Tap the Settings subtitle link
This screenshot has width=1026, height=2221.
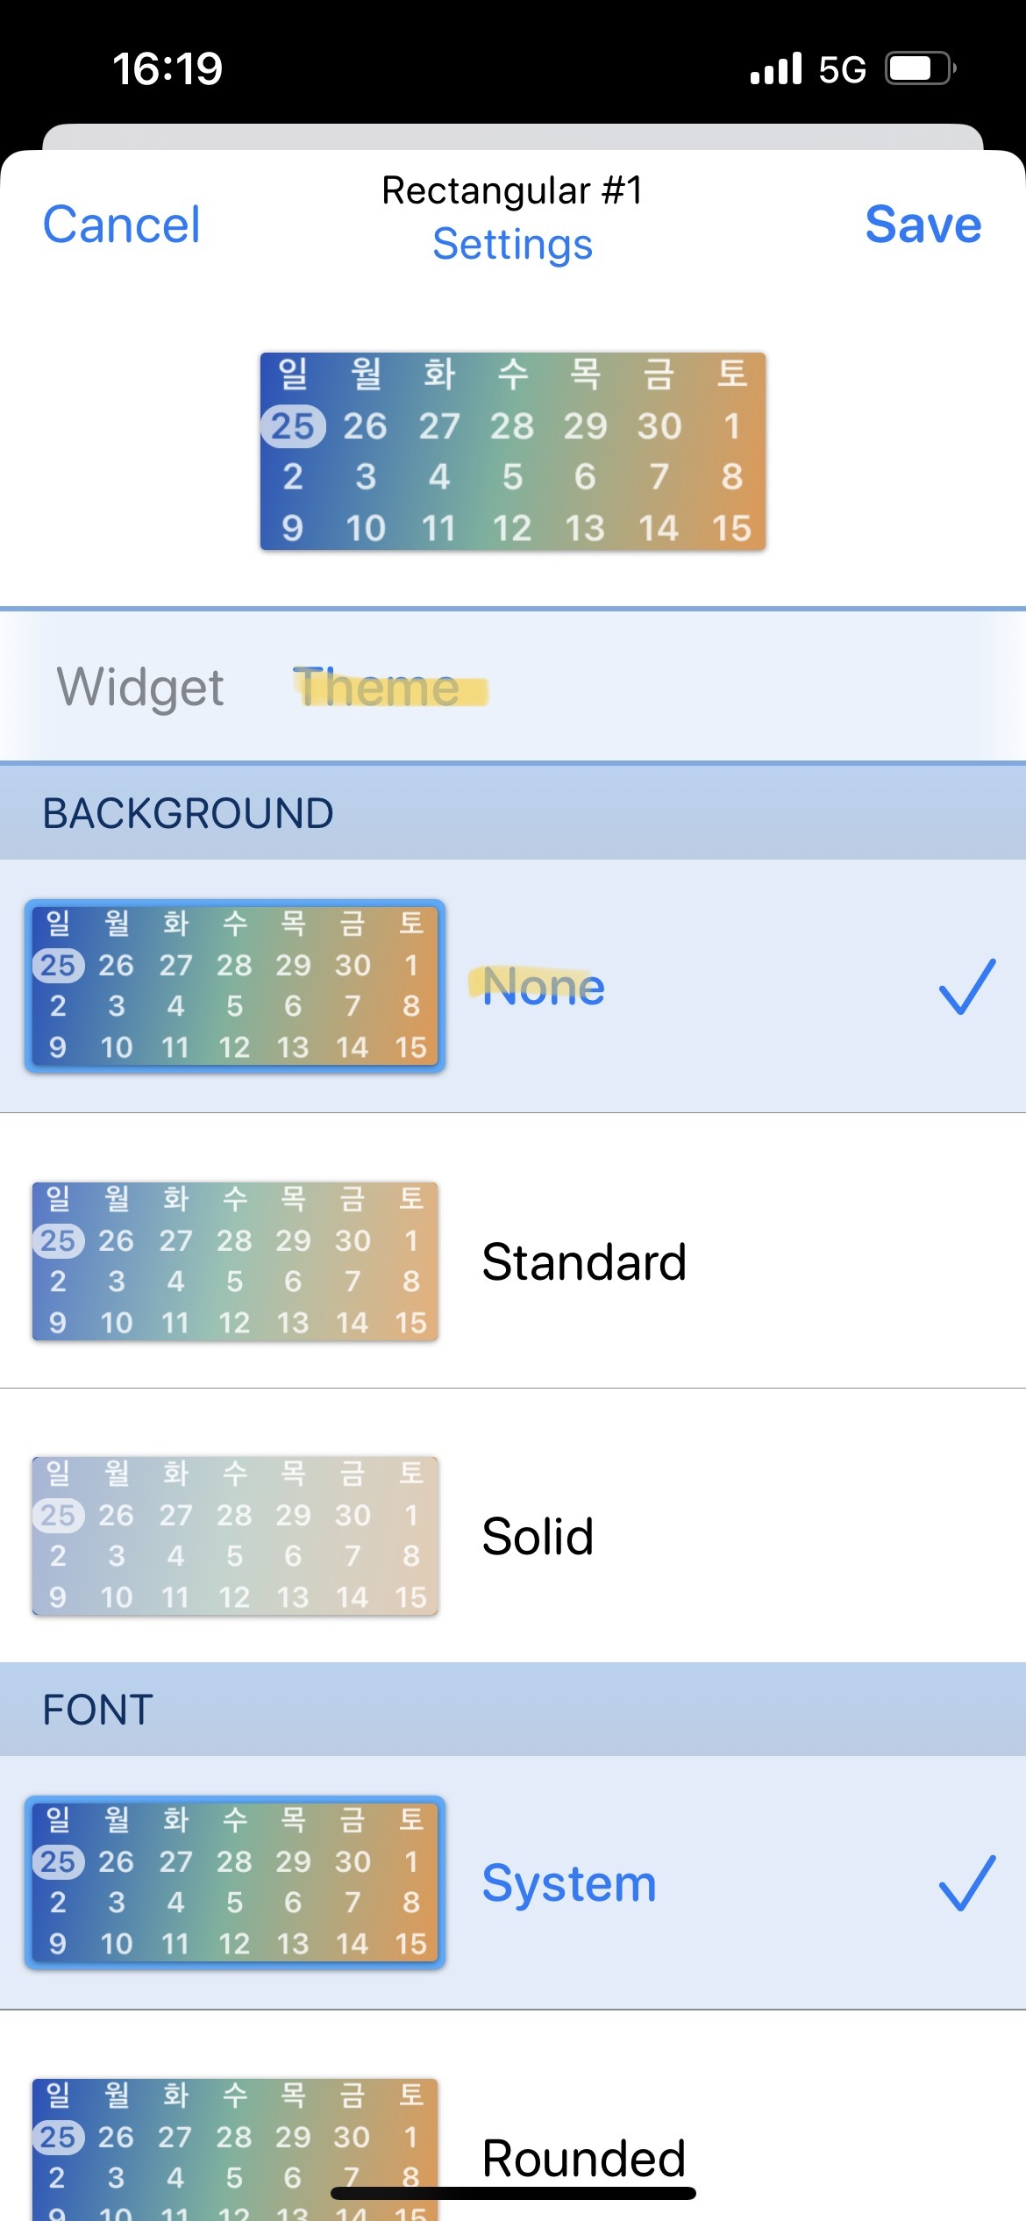click(513, 245)
